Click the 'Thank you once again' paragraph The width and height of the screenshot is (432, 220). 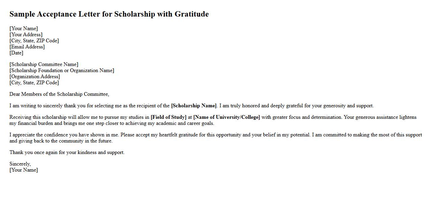click(67, 152)
